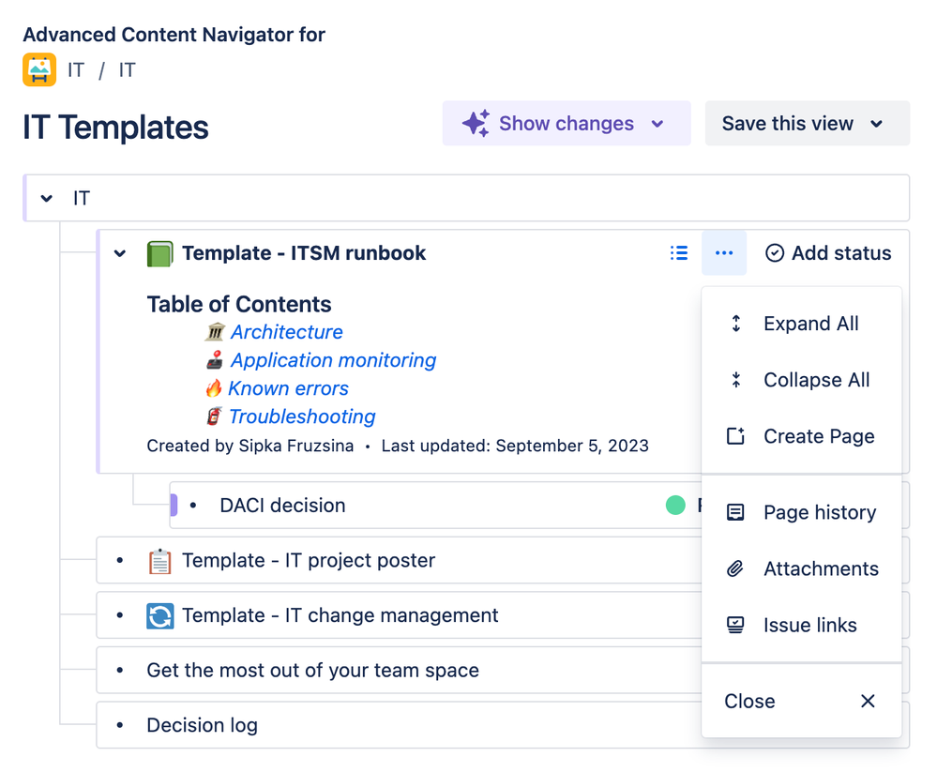Click the Expand All arrows icon
This screenshot has height=772, width=937.
(x=736, y=324)
